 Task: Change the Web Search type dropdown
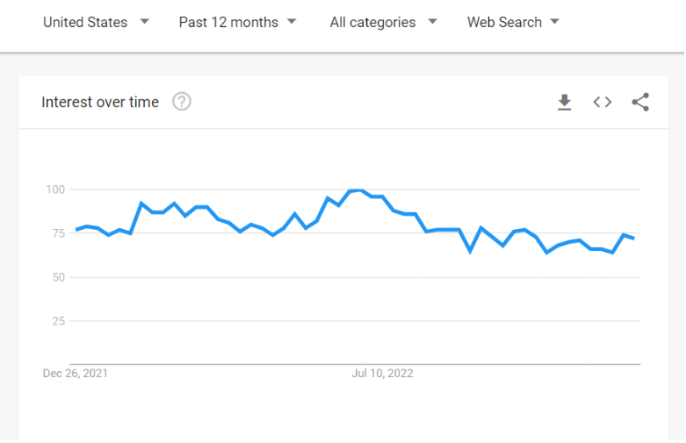click(513, 22)
